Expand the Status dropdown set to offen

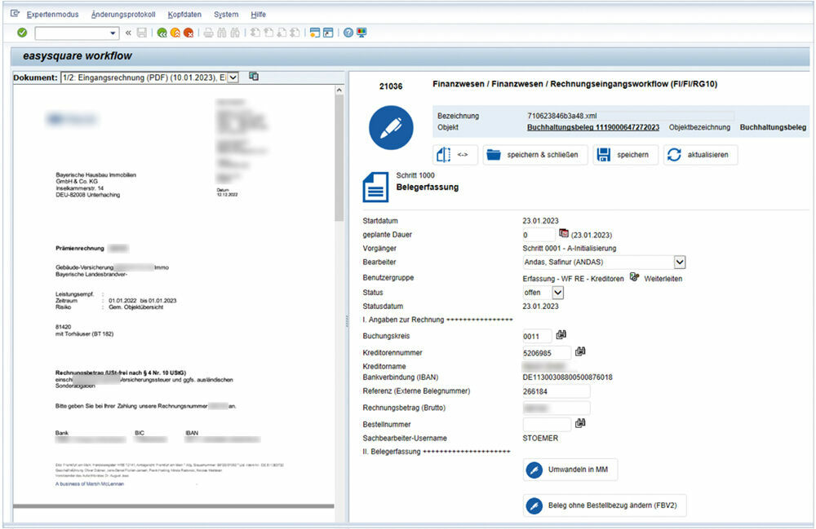tap(558, 293)
